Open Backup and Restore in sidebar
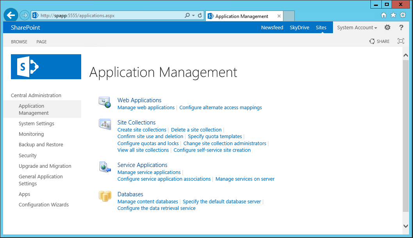The image size is (413, 238). point(41,144)
